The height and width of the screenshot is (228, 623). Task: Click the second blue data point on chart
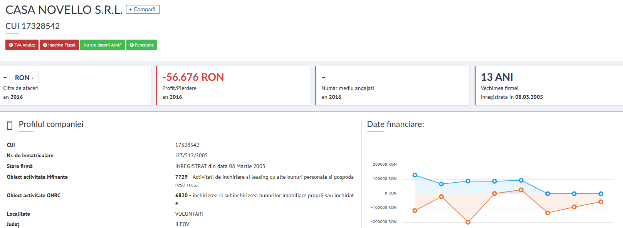point(442,184)
